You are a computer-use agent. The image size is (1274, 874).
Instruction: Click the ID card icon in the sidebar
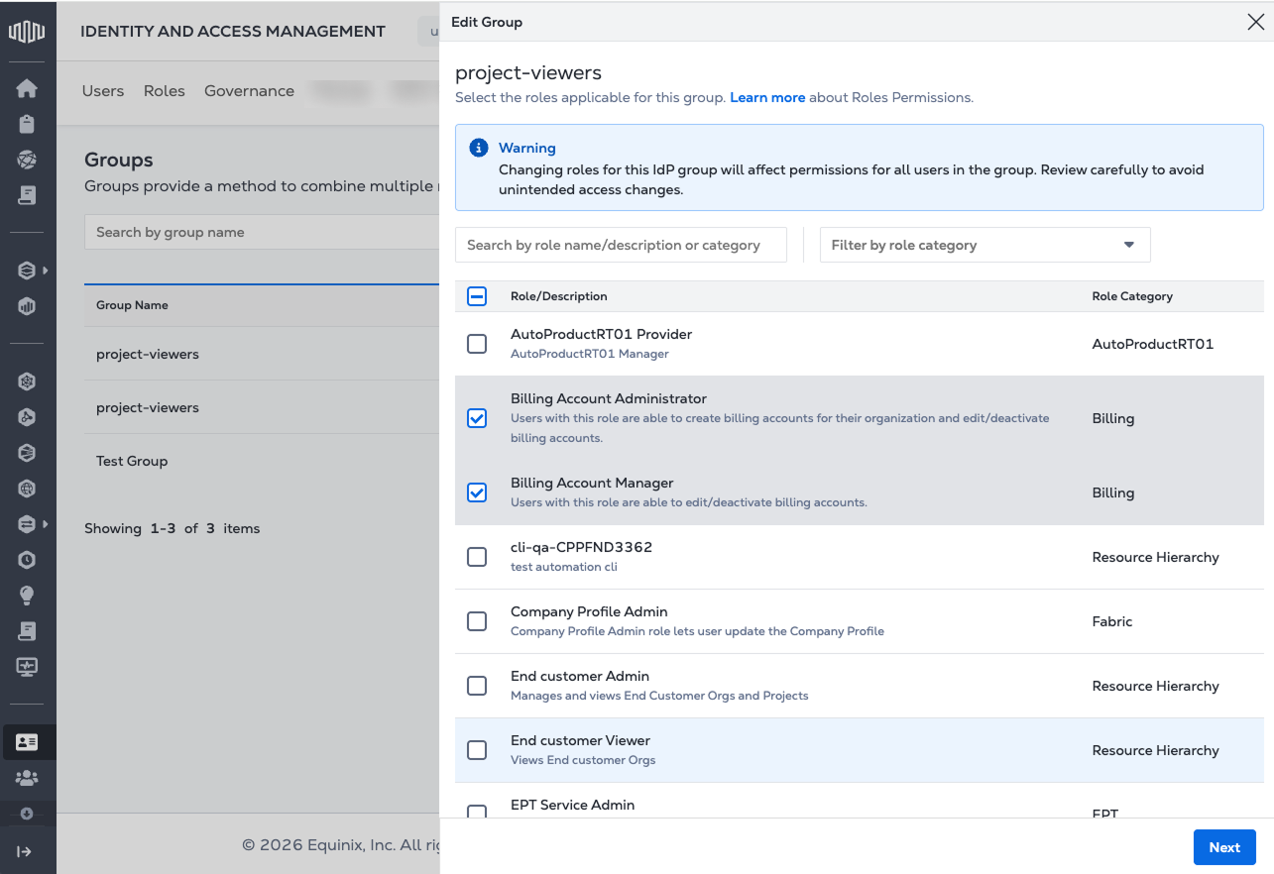[x=27, y=741]
